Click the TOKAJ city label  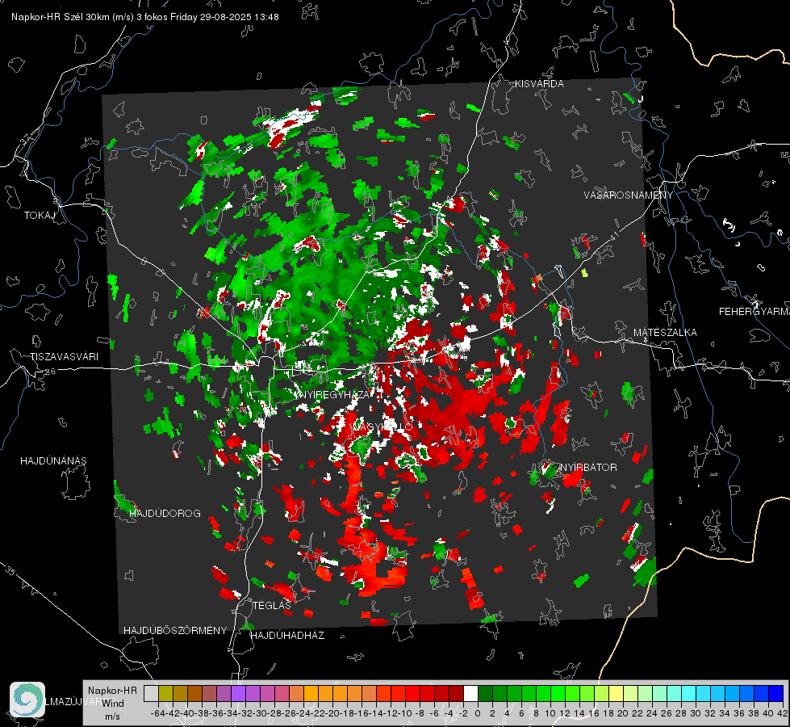[x=40, y=216]
